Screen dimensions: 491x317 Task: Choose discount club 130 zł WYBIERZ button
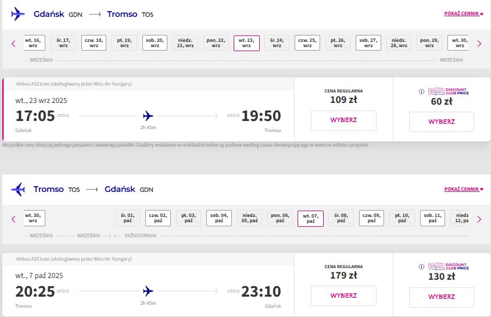[x=442, y=297]
